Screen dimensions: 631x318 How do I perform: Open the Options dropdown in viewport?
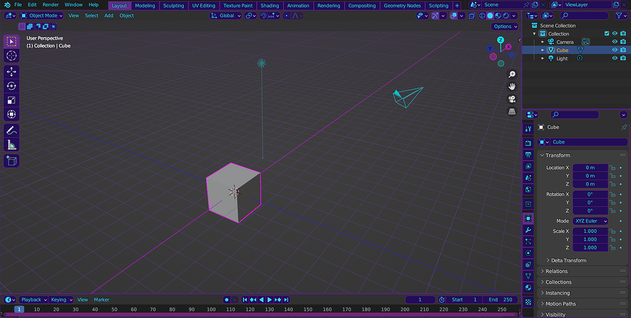click(x=505, y=26)
